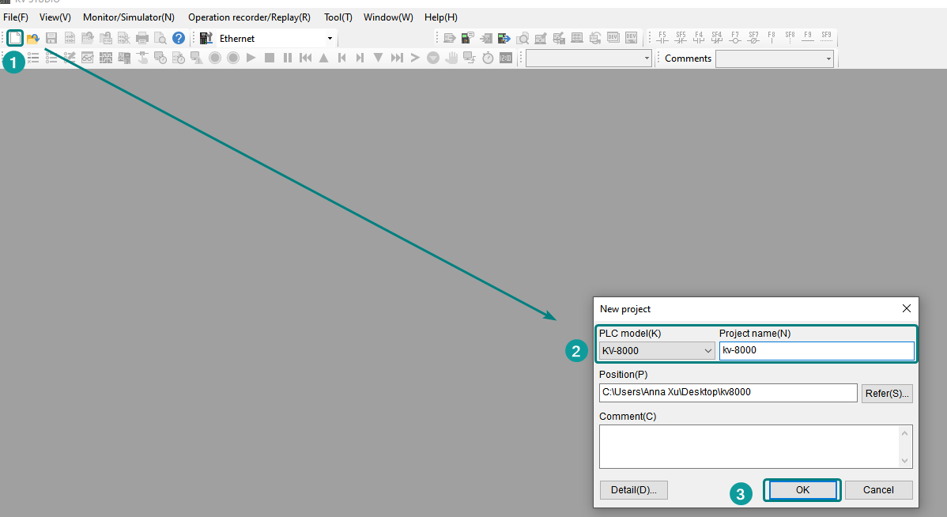Click the SF7 inverted coil icon

753,37
